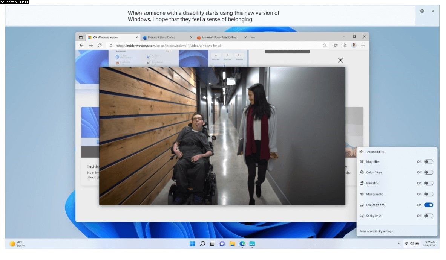The height and width of the screenshot is (260, 446).
Task: Switch on Color filters toggle
Action: coord(428,172)
